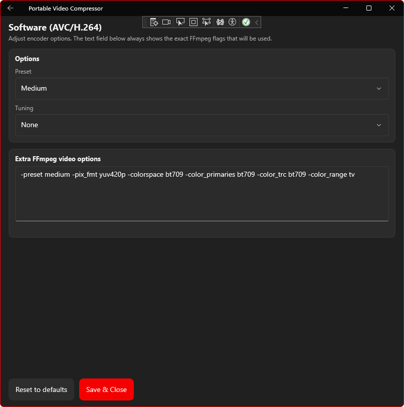
Task: Open the Preset dropdown showing Medium
Action: (x=201, y=89)
